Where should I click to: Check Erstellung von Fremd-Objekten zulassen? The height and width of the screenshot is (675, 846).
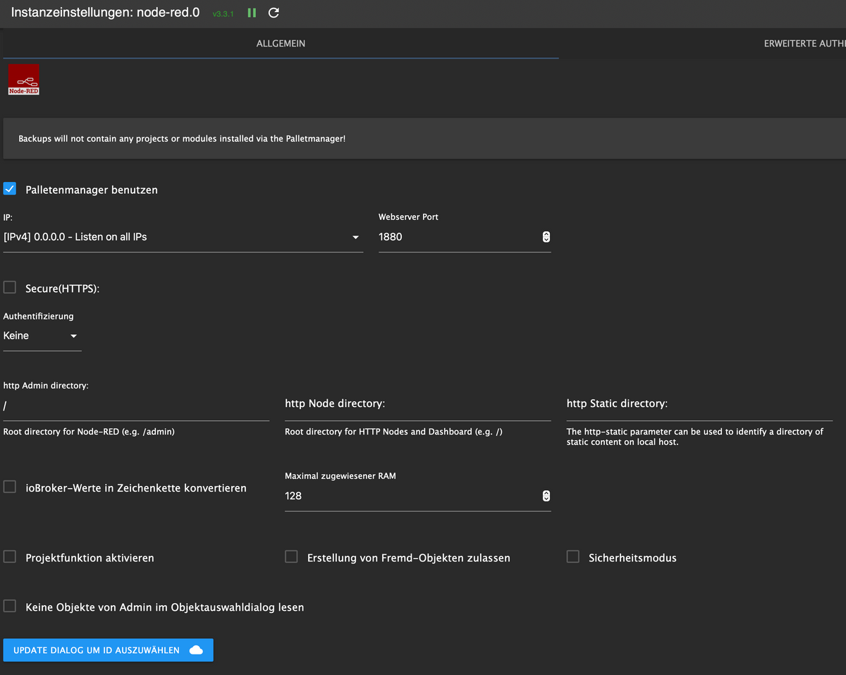coord(291,557)
